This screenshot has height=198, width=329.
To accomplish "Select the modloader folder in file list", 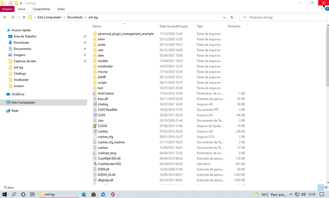I will (105, 66).
